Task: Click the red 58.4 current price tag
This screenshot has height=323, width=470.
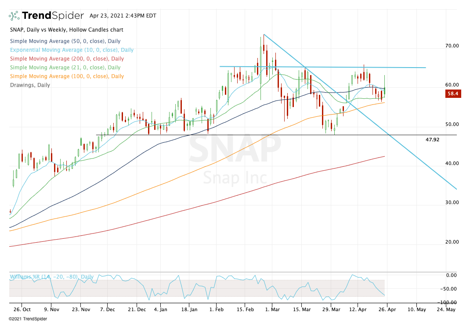Action: 453,94
